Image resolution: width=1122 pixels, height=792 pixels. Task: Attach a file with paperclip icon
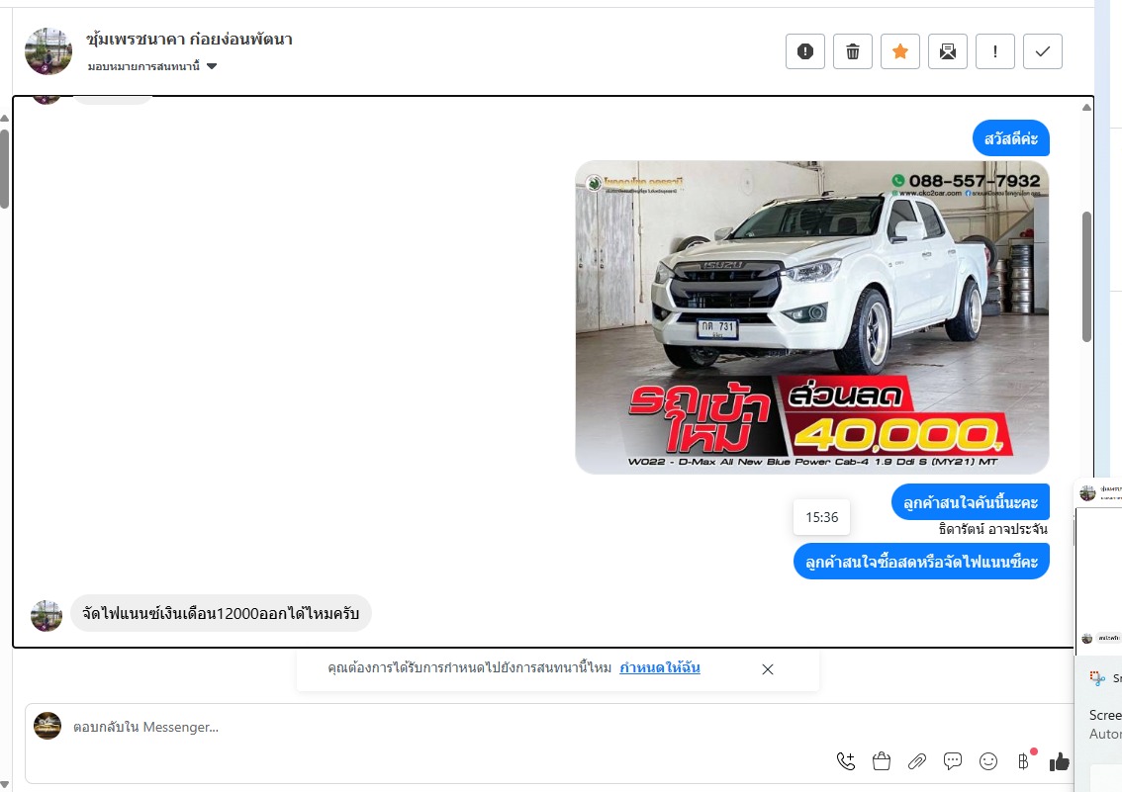917,760
